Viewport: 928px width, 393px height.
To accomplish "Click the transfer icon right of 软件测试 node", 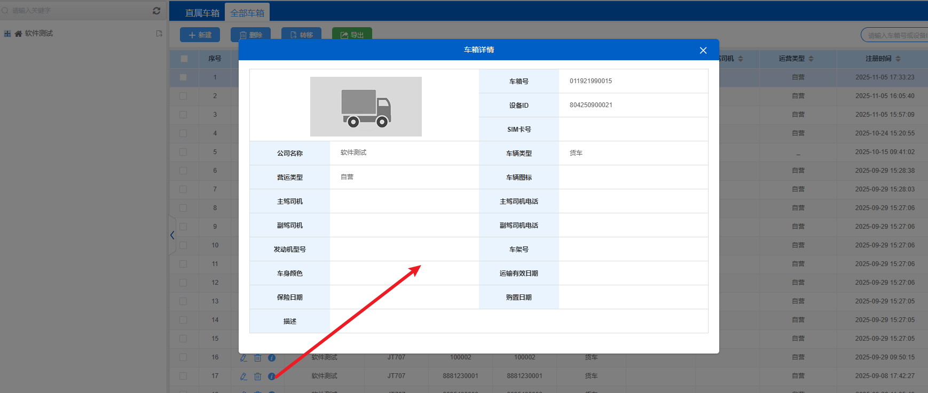I will pos(159,34).
